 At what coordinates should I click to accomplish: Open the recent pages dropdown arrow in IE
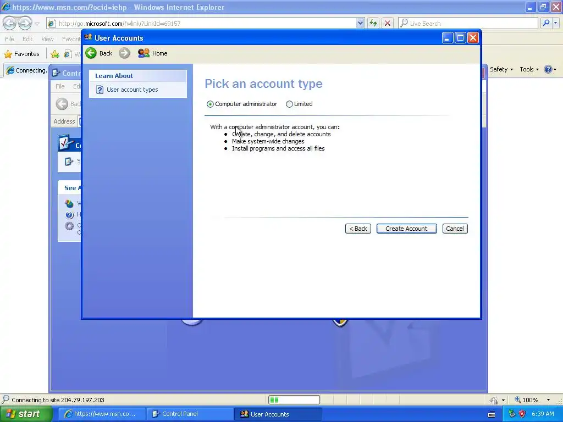[x=37, y=23]
